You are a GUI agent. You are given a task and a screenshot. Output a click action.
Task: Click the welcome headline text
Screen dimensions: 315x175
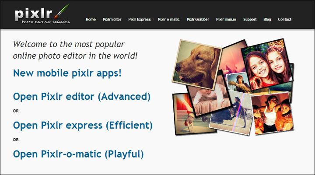(x=75, y=50)
